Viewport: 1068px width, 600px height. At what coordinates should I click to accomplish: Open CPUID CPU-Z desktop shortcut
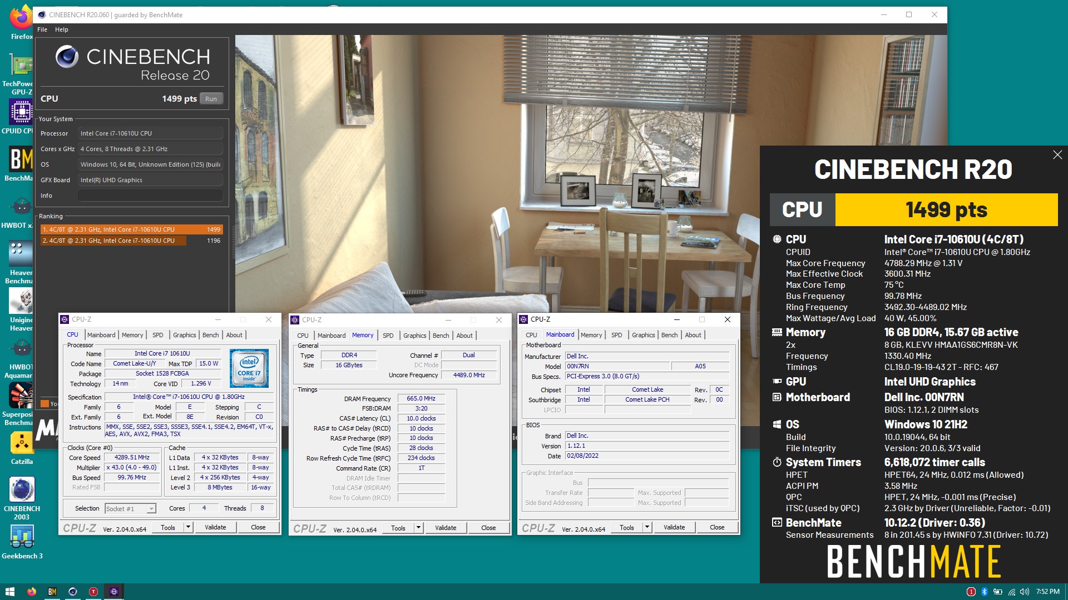click(21, 117)
